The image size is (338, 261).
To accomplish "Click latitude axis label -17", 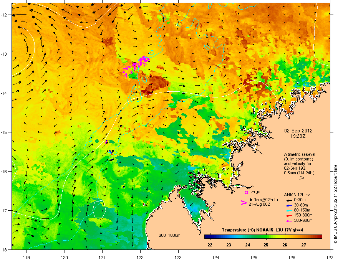I will (x=4, y=210).
